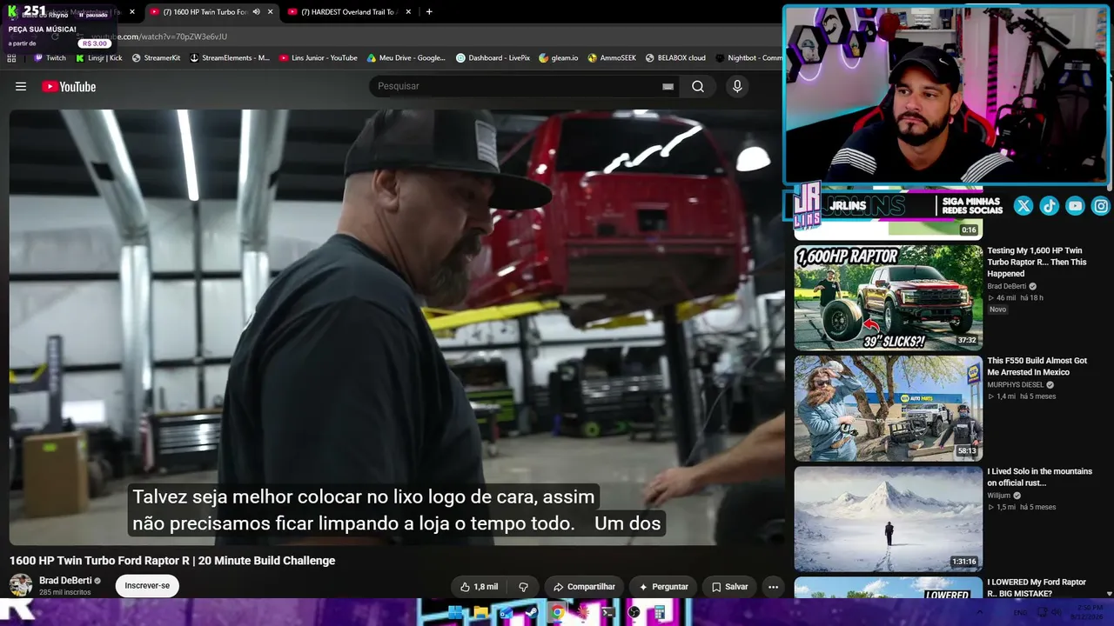Open the LOWERED Ford Raptor thumbnail
Image resolution: width=1114 pixels, height=626 pixels.
click(x=888, y=589)
